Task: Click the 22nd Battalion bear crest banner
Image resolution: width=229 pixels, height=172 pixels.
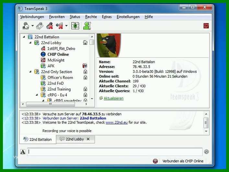Action: click(x=109, y=45)
